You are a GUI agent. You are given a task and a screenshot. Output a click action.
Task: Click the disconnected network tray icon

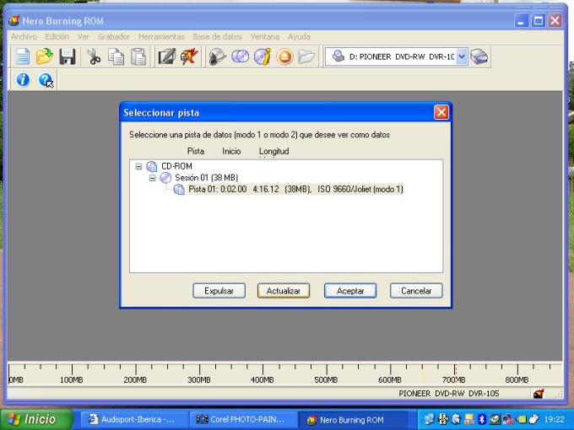point(508,419)
